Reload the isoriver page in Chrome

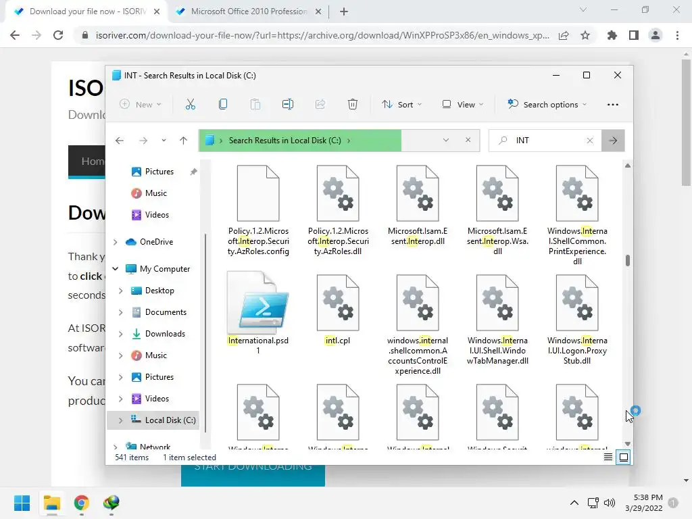(x=58, y=35)
